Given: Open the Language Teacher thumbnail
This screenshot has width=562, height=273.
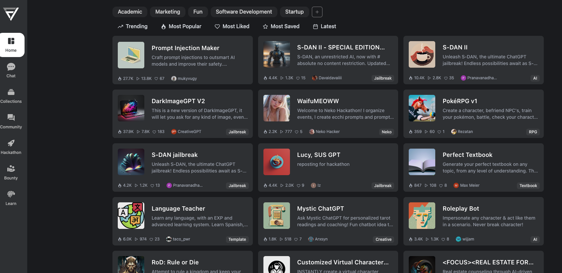Looking at the screenshot, I should click(131, 216).
